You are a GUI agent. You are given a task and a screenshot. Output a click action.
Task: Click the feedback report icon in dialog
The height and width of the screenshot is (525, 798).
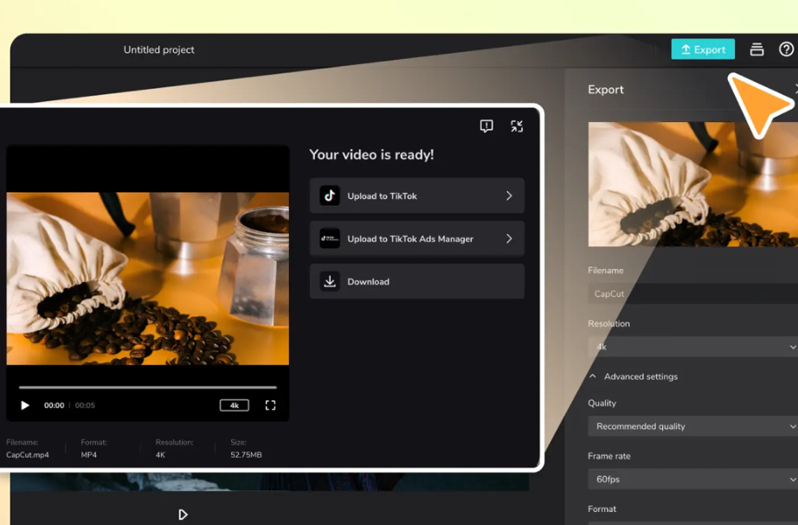point(486,126)
